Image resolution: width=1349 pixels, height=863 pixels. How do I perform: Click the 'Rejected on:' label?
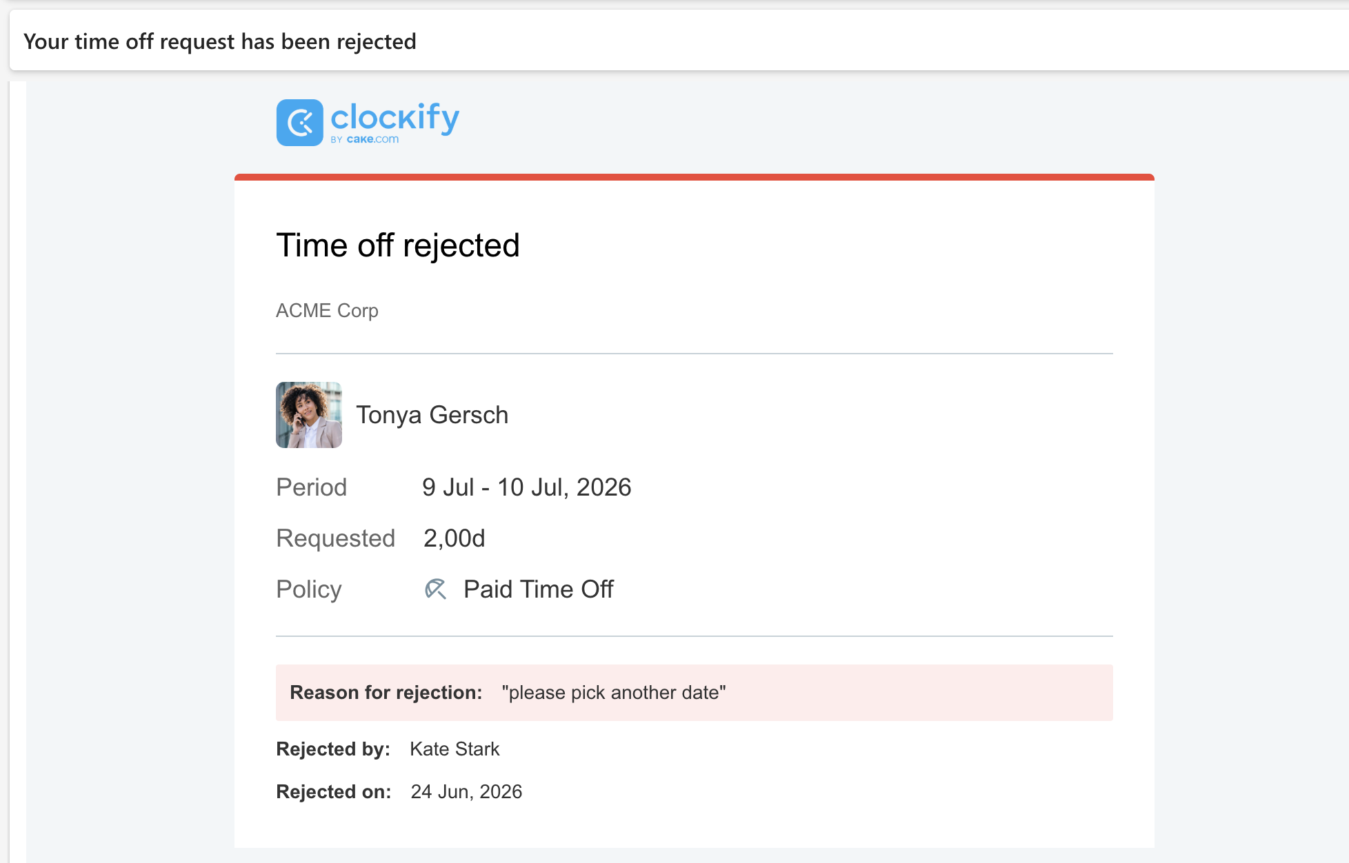[x=334, y=792]
